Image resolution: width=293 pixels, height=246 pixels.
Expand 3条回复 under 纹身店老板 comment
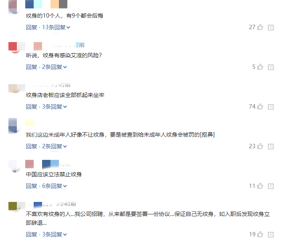55,107
